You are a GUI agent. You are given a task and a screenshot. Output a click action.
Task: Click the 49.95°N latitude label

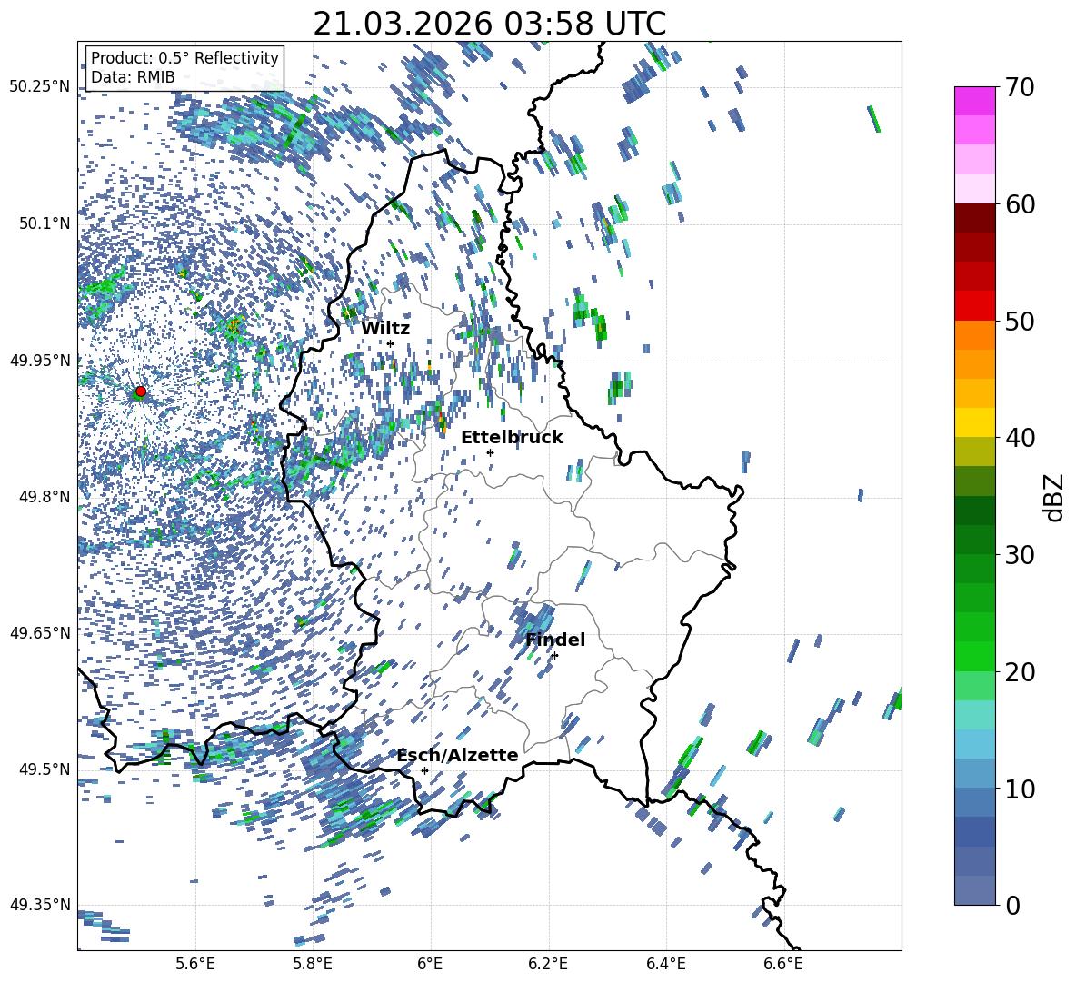coord(40,360)
